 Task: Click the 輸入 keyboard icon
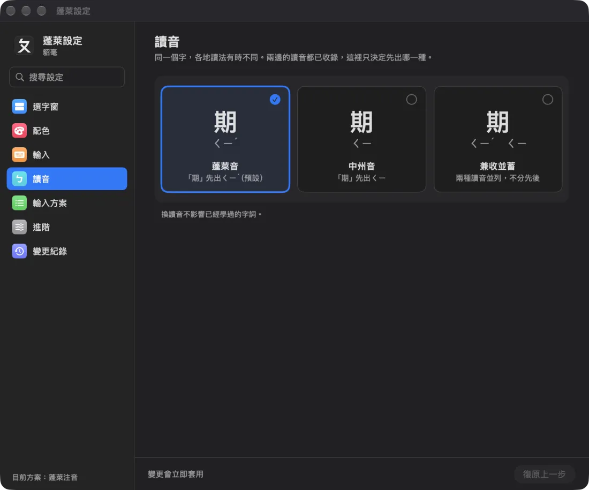pos(19,154)
